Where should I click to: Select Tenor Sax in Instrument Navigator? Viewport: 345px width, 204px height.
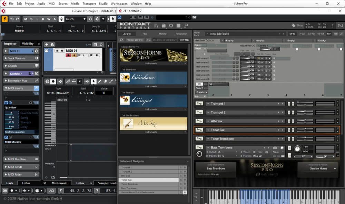point(148,180)
